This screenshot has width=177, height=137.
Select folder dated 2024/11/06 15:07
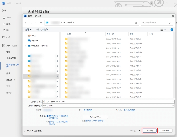point(104,92)
